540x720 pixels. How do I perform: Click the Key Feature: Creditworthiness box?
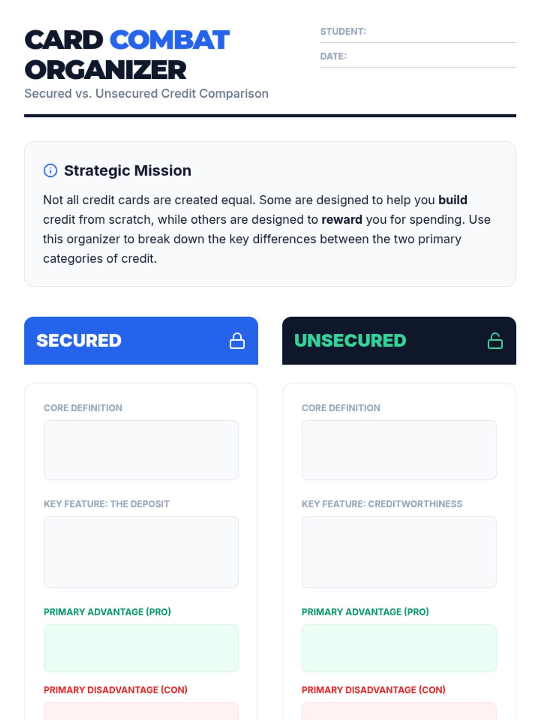[x=399, y=552]
